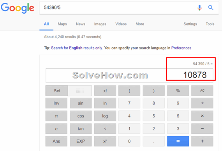
Task: Click the x to the power y key
Action: [105, 141]
